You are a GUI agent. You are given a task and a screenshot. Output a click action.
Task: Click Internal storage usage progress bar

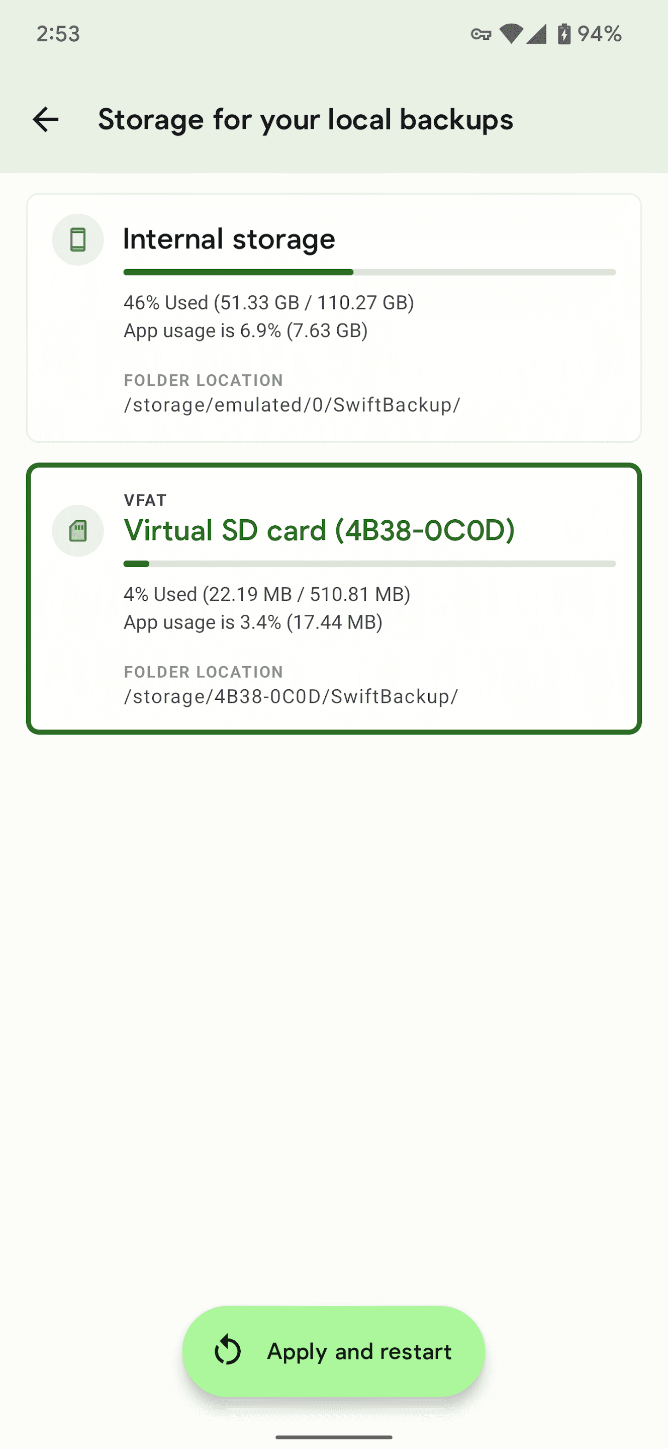tap(369, 272)
